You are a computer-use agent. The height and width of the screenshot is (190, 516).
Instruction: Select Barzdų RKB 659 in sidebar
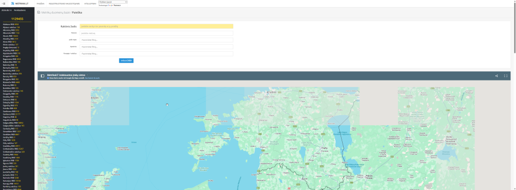point(10,76)
